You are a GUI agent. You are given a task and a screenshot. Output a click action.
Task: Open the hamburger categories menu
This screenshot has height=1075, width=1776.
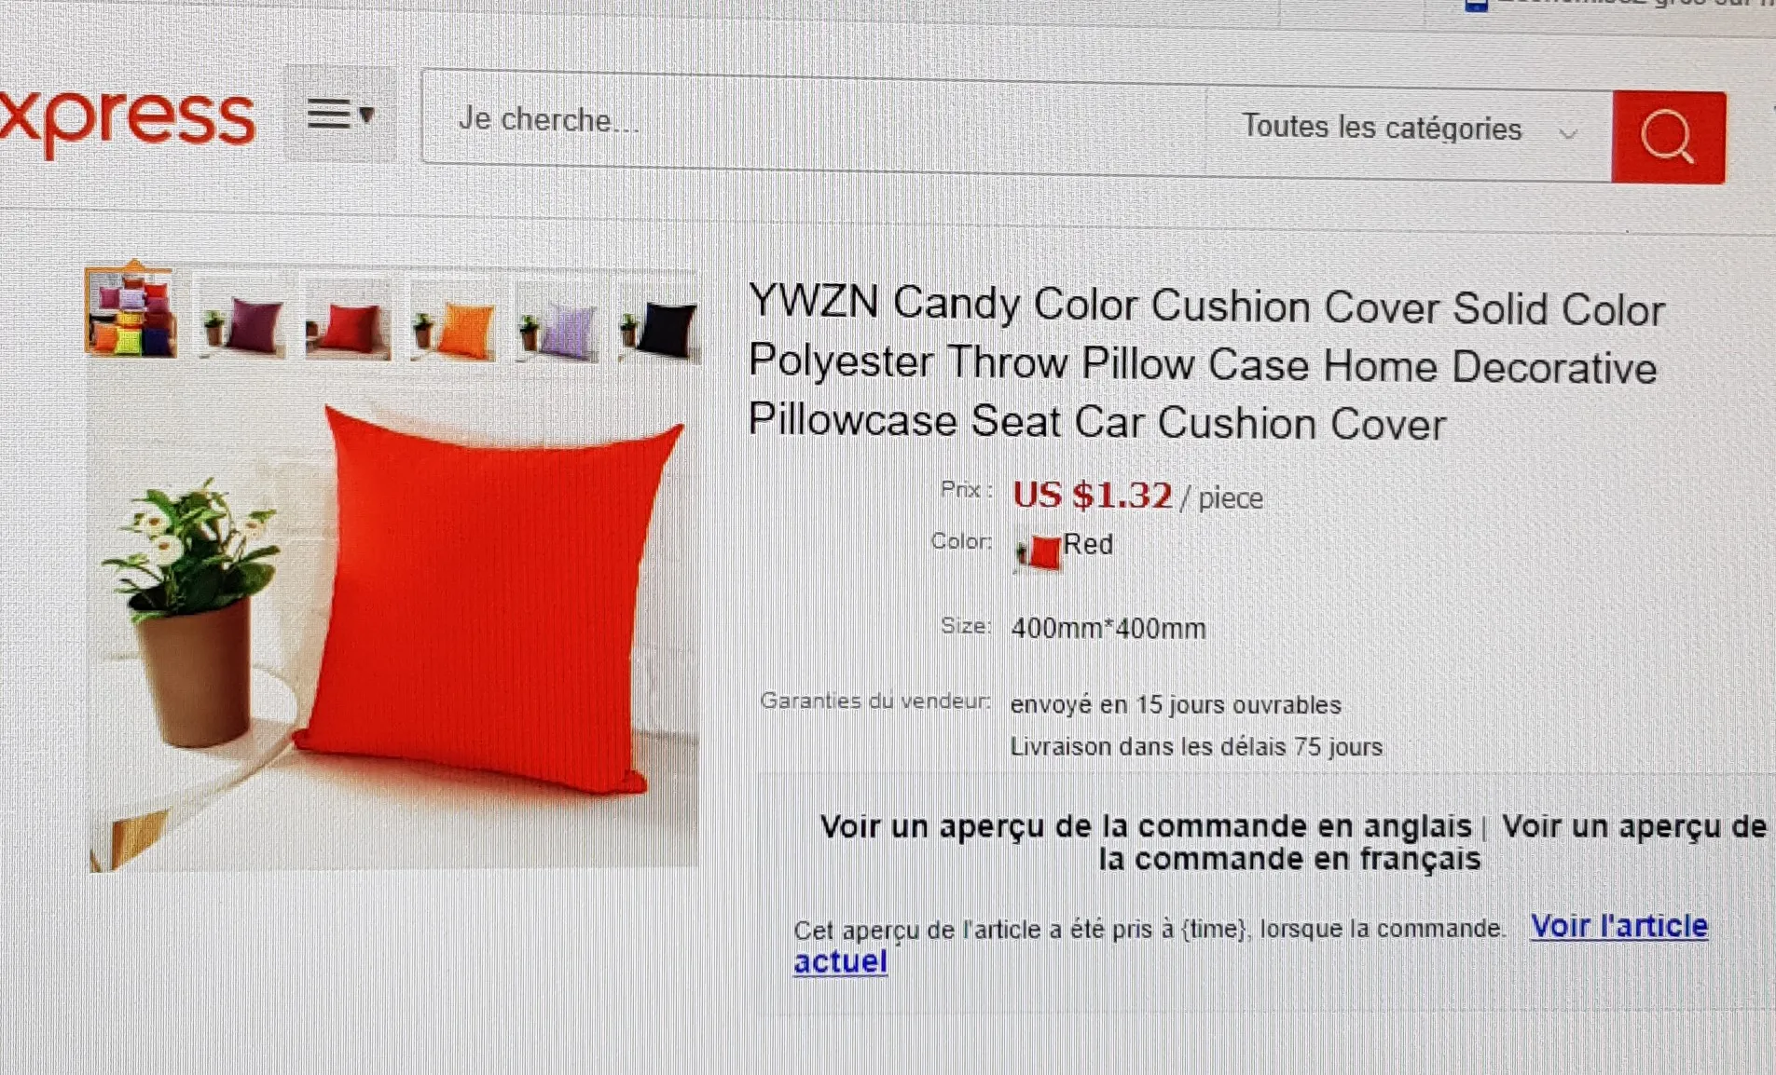[340, 115]
